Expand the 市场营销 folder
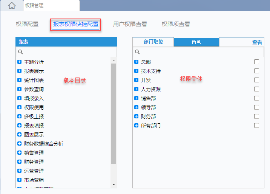270x194 pixels. pyautogui.click(x=20, y=180)
